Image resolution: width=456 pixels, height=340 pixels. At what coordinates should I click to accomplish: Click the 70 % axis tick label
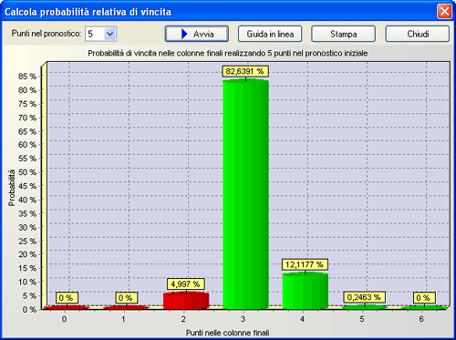click(27, 118)
